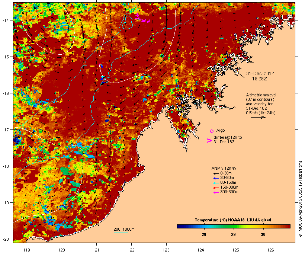Click the closed cyan contour loop near 122E
This screenshot has height=253, width=305.
(x=127, y=22)
